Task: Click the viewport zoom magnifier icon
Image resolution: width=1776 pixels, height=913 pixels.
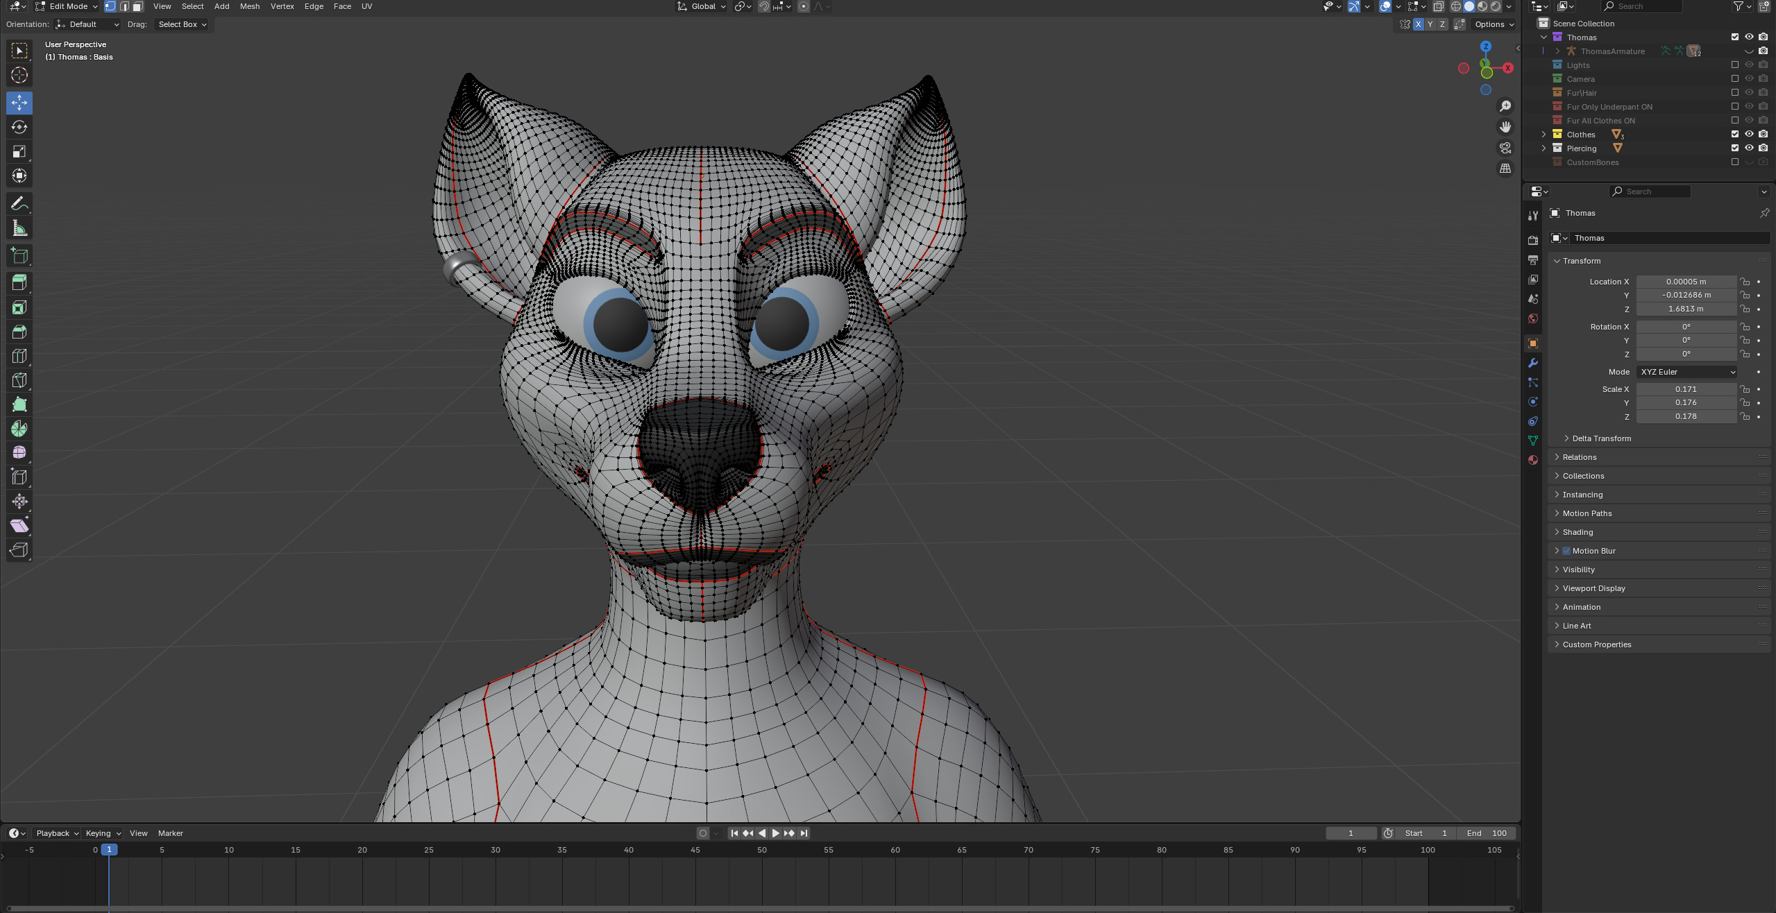Action: [x=1505, y=106]
